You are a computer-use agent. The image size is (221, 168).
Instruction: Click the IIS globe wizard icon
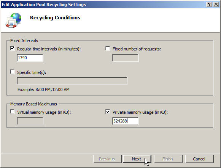[14, 20]
